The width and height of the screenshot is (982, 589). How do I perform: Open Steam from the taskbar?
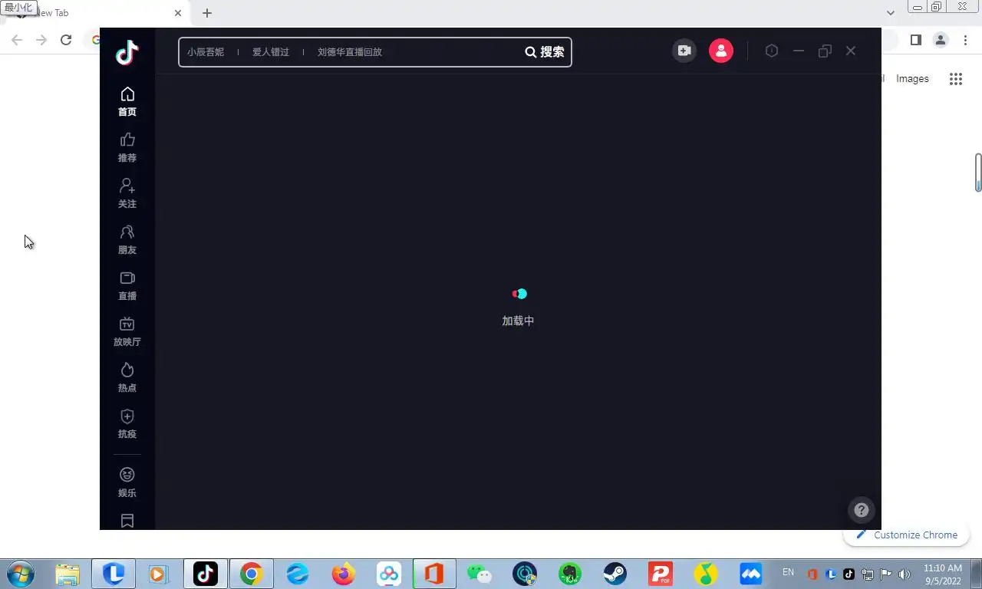(615, 574)
